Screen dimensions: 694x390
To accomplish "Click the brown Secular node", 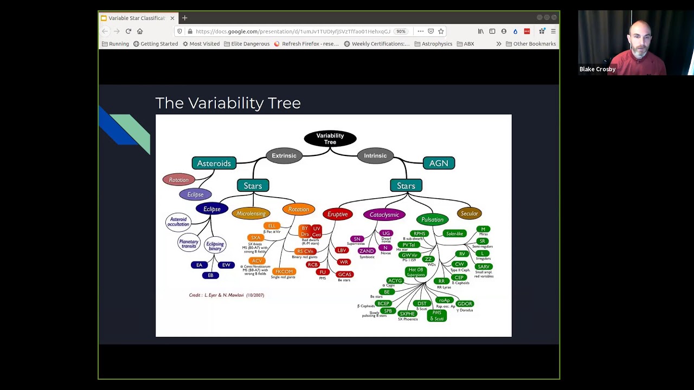I will point(469,213).
